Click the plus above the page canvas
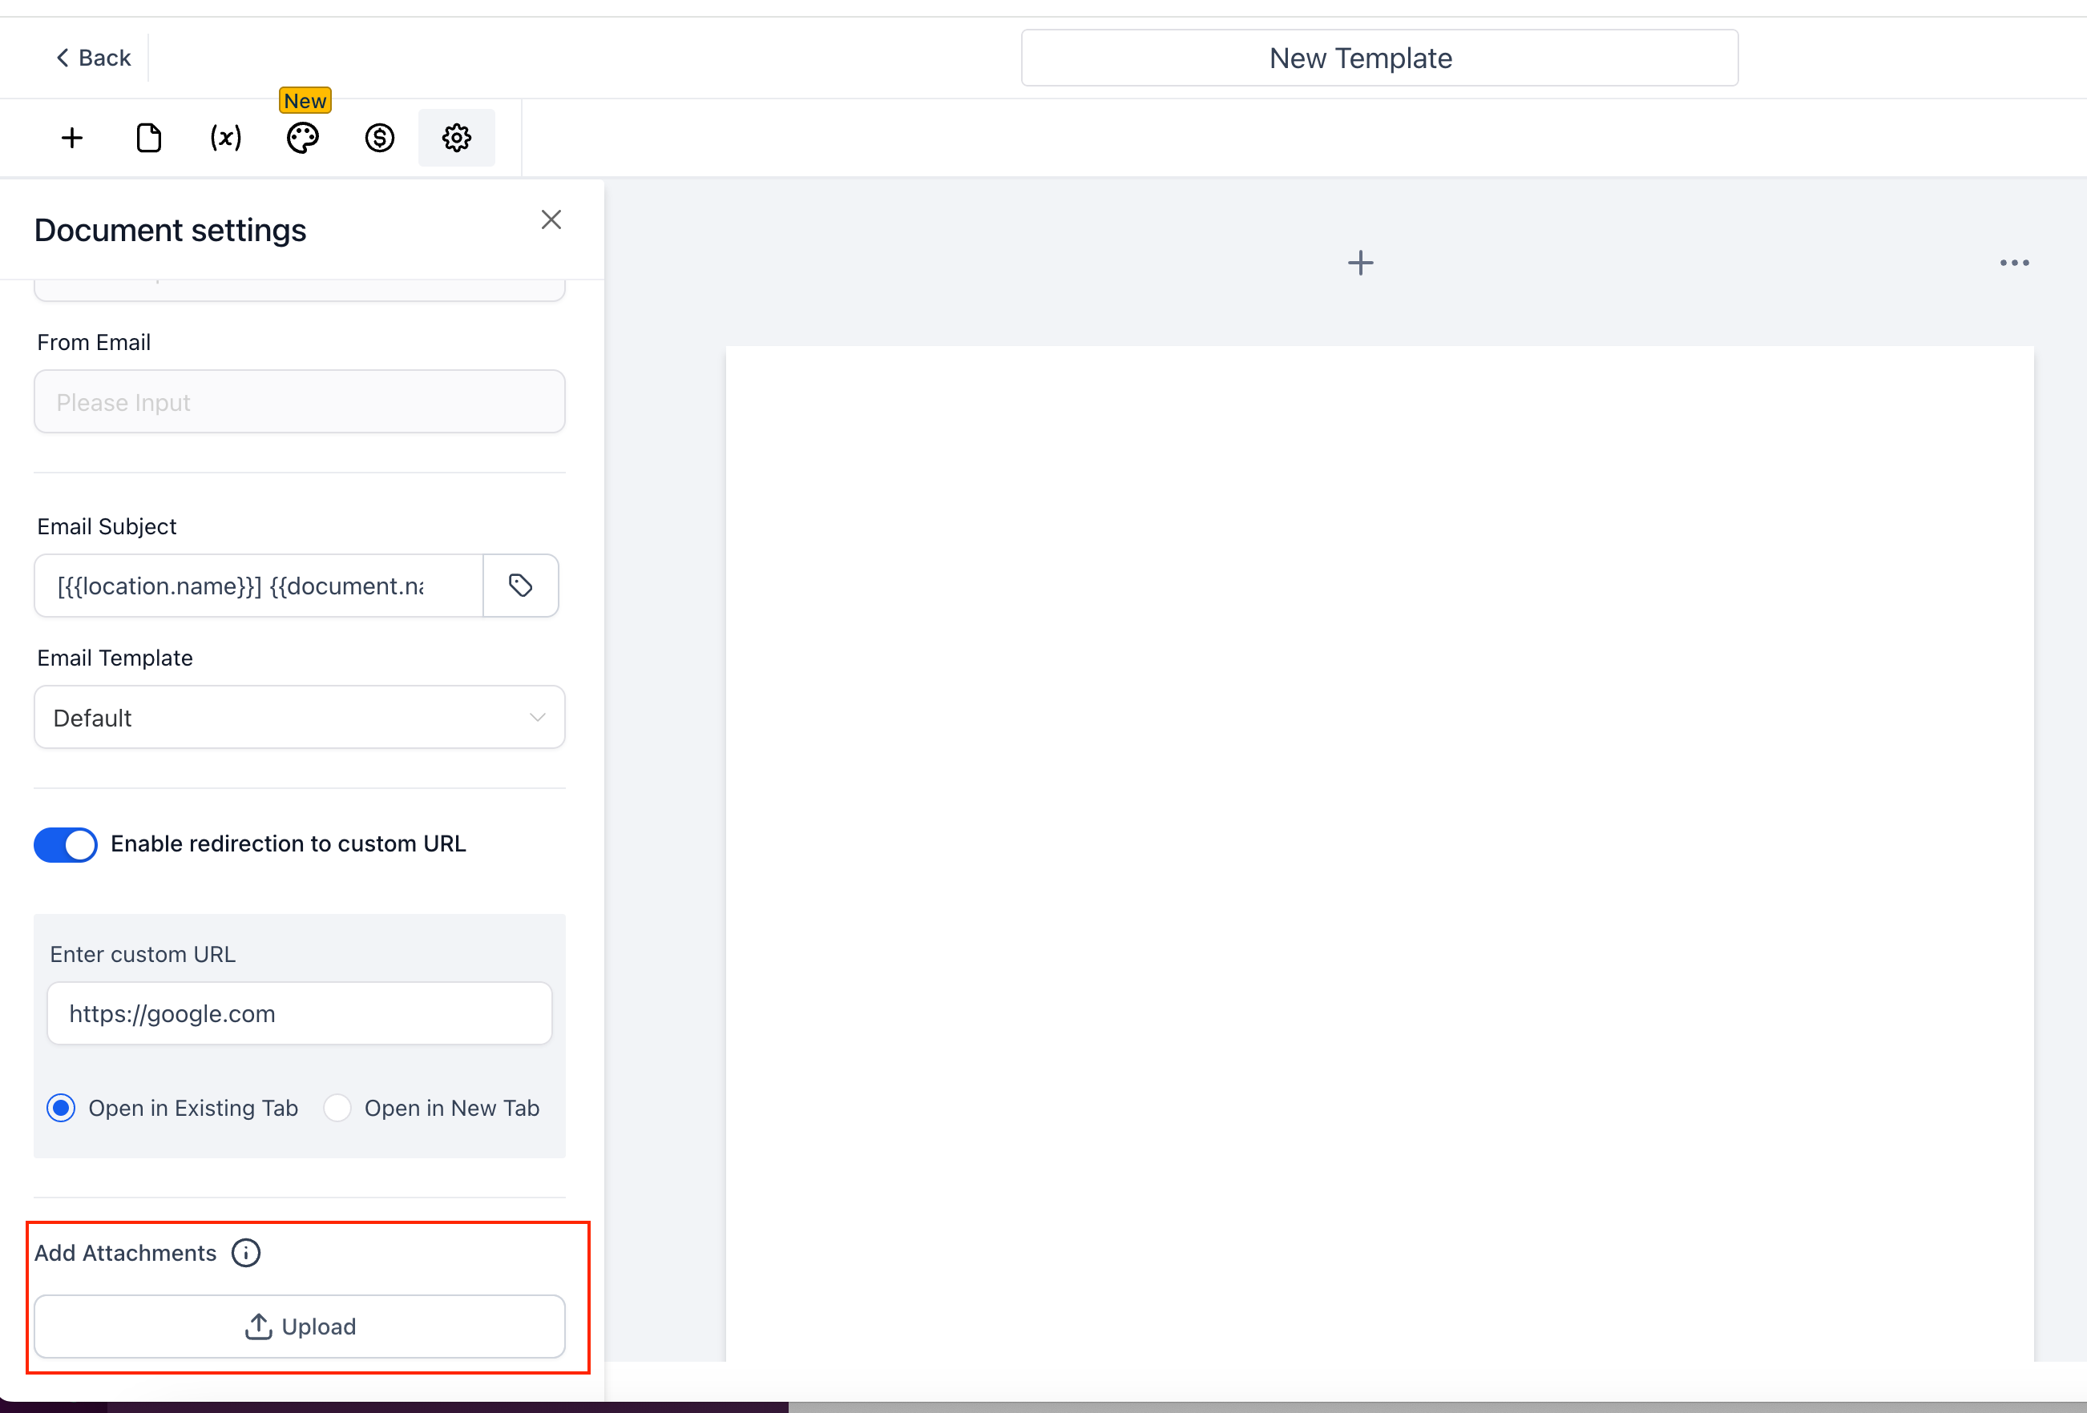 [x=1361, y=263]
